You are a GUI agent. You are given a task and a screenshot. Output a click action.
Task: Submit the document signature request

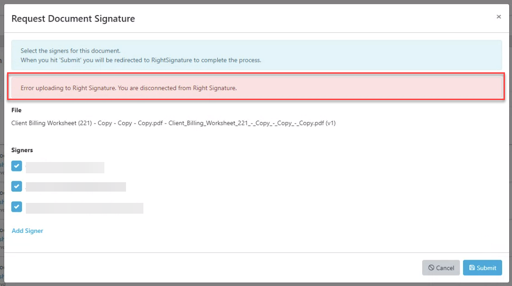(x=482, y=268)
